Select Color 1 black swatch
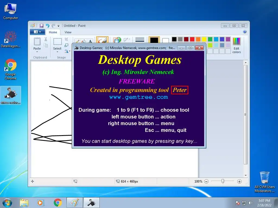Screen dimensions: 278x208 [154, 40]
